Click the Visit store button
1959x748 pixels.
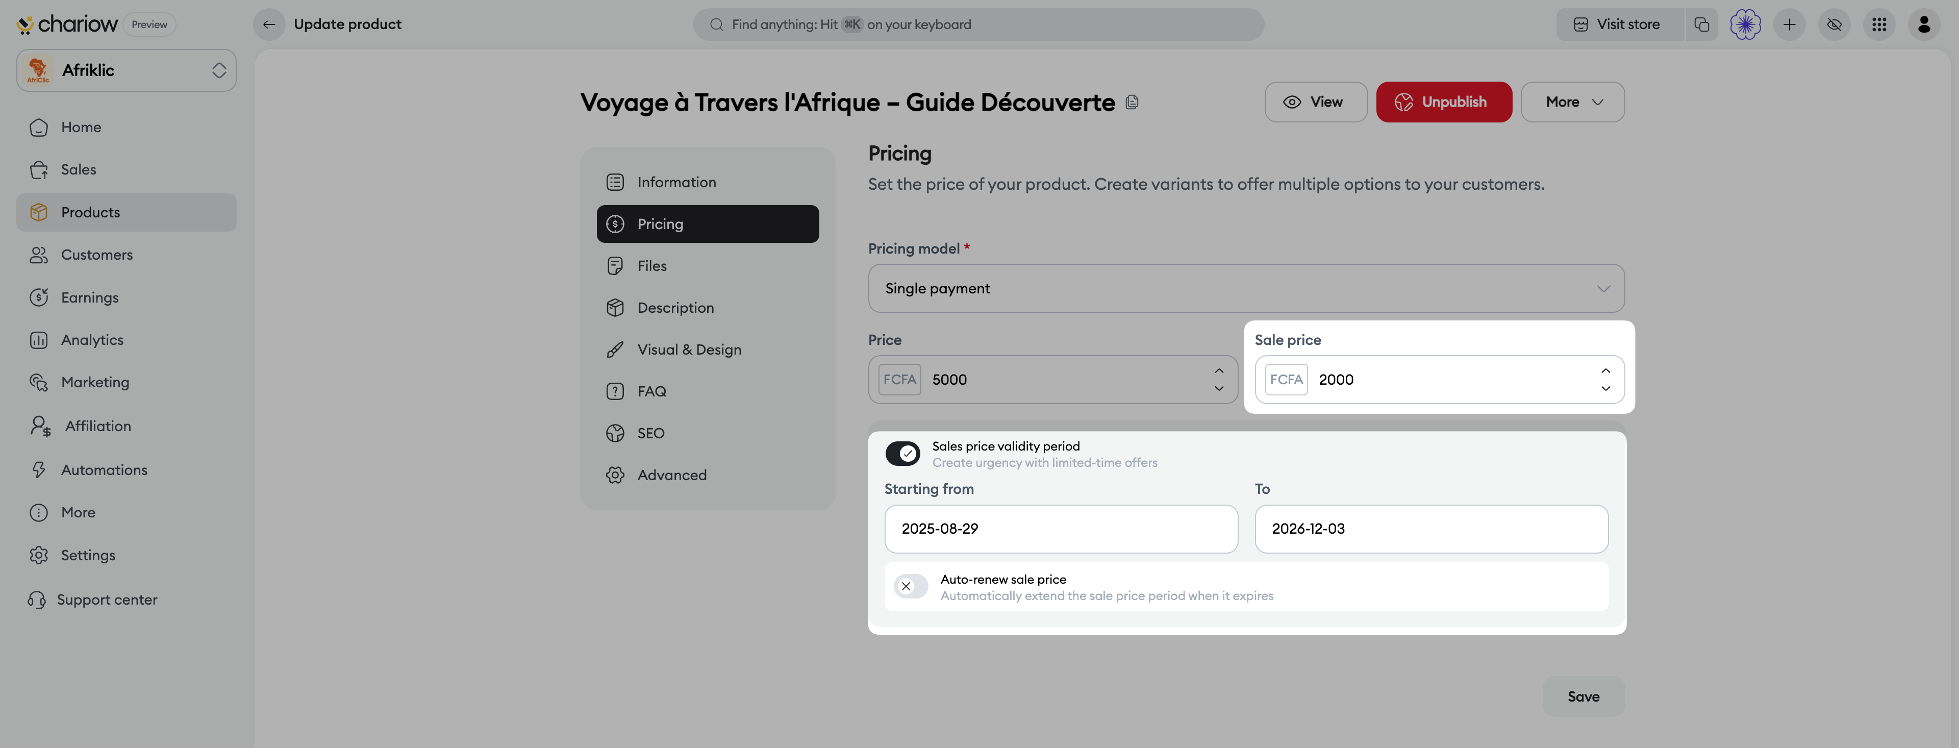click(1620, 24)
